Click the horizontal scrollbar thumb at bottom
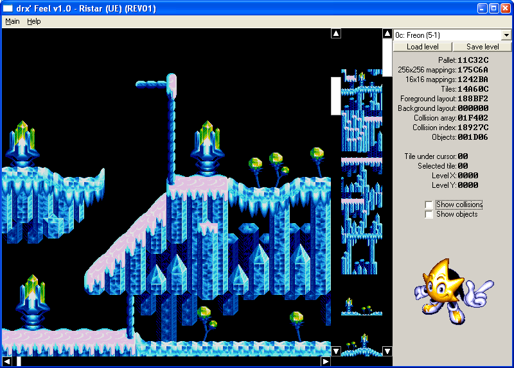514x368 pixels. pyautogui.click(x=19, y=362)
